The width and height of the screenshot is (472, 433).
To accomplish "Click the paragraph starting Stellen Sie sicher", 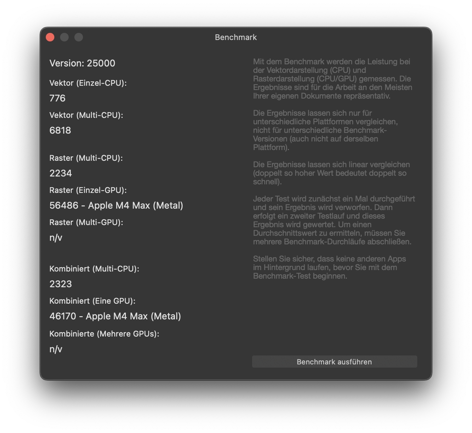I will click(x=329, y=267).
